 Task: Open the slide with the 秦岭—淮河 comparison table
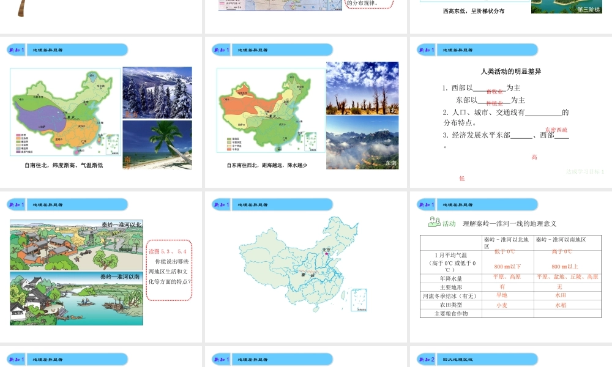coord(511,267)
